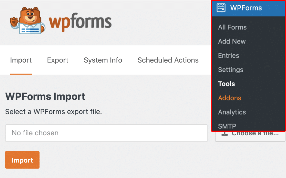
Task: Switch to the Scheduled Actions tab
Action: 168,60
